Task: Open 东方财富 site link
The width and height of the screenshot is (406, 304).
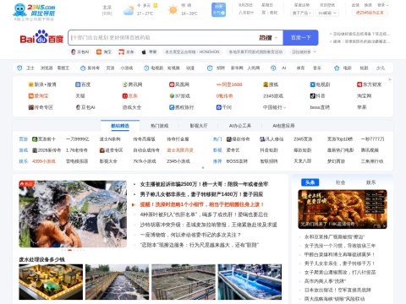Action: pyautogui.click(x=369, y=84)
